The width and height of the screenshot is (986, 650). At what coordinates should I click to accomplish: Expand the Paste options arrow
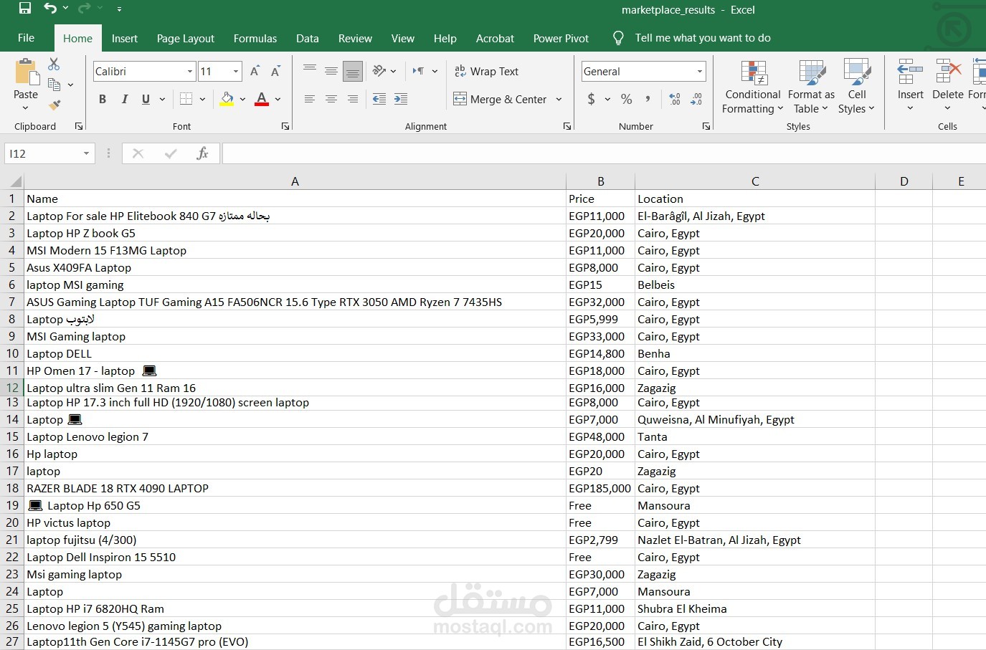[x=26, y=108]
